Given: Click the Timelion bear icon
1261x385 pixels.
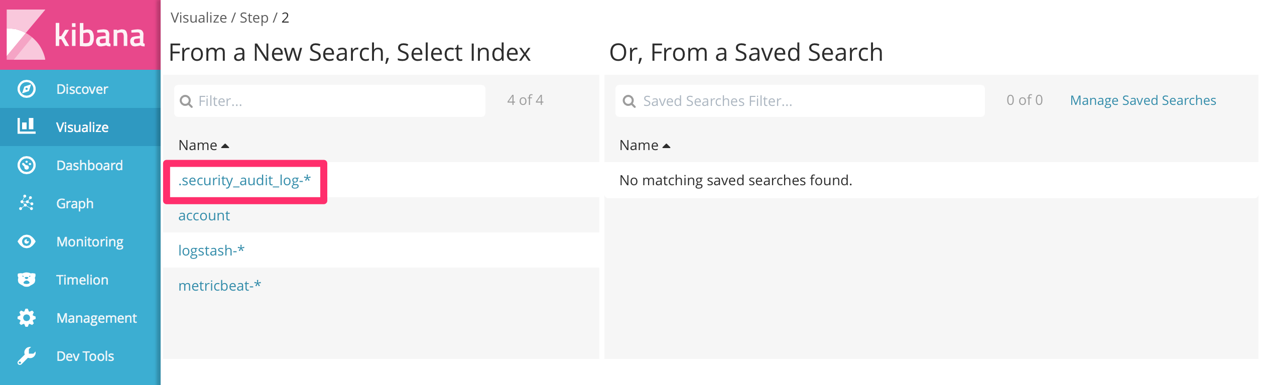Looking at the screenshot, I should pyautogui.click(x=27, y=280).
